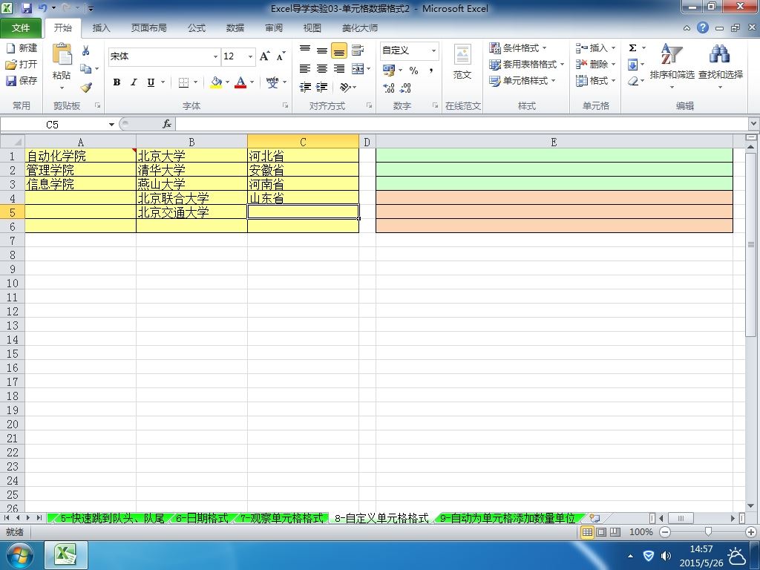This screenshot has width=760, height=570.
Task: Click Merge and Center icon
Action: click(x=358, y=69)
